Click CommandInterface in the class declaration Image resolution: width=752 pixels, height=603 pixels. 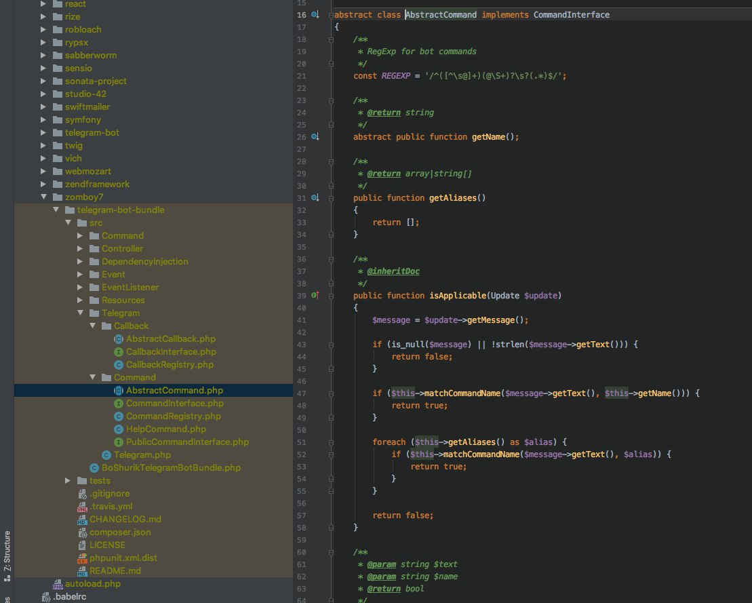click(571, 15)
